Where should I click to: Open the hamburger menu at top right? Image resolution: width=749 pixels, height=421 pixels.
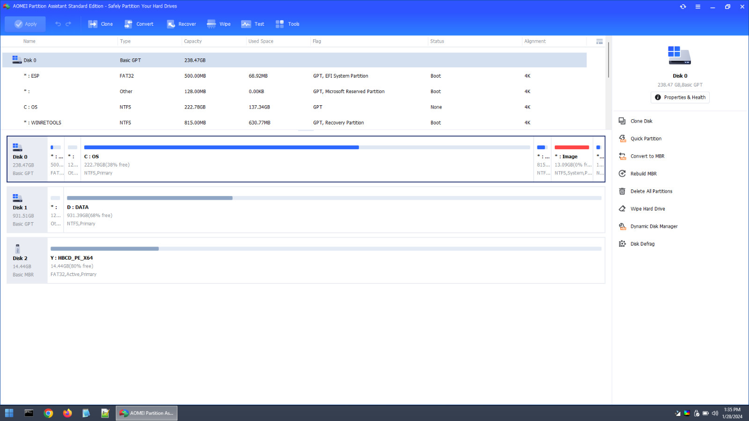698,7
